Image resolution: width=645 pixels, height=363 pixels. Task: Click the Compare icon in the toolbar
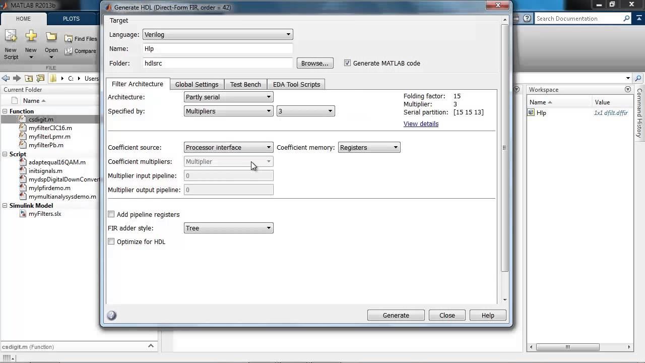[x=69, y=51]
